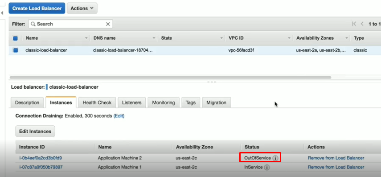
Task: Click us-east-2c zone for Application Machine 2
Action: 186,158
